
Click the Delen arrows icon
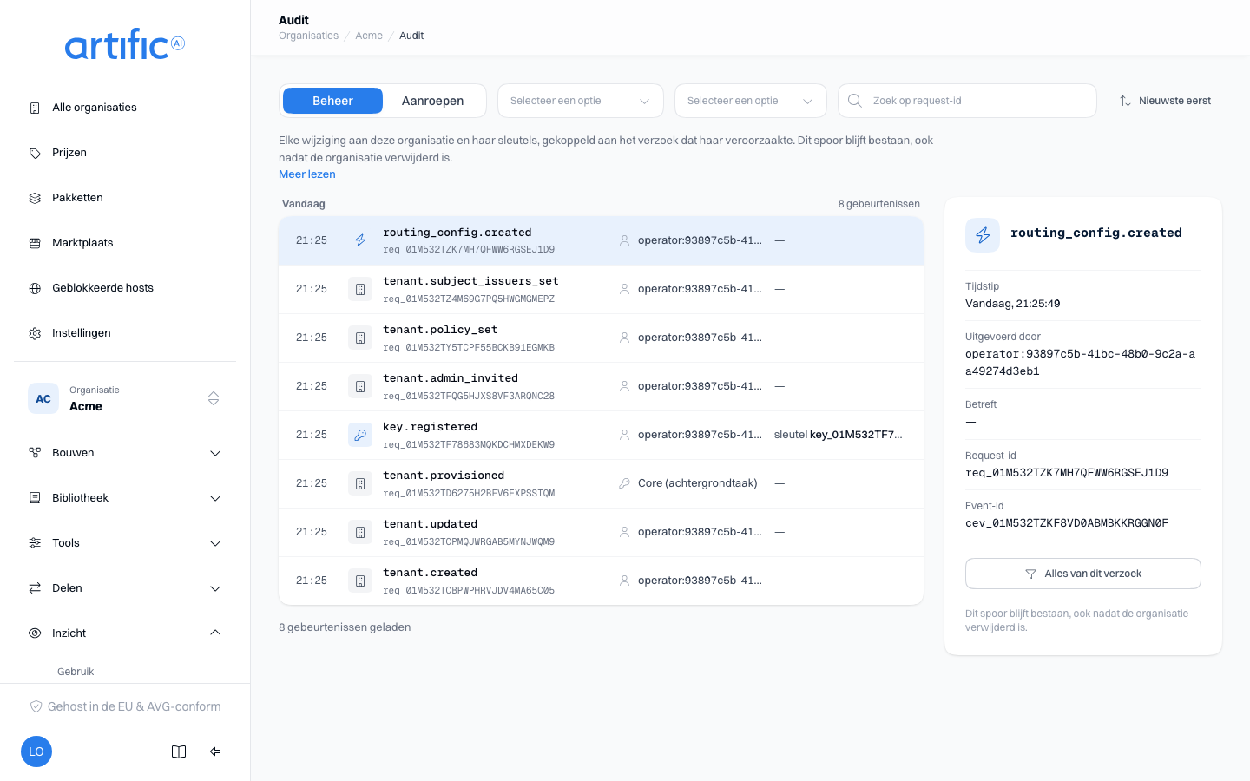point(35,588)
